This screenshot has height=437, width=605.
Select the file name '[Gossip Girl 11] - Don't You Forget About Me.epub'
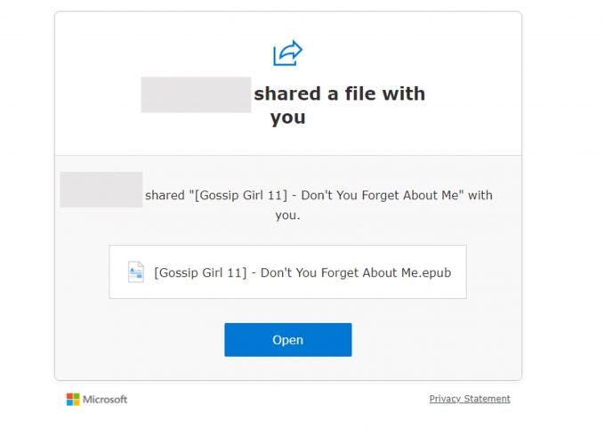coord(302,272)
